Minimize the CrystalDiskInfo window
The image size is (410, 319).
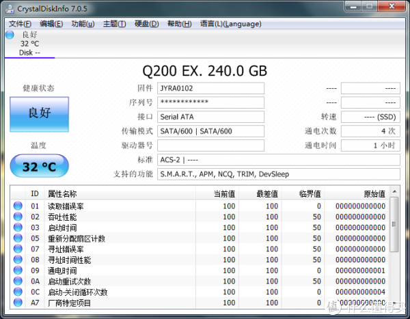pyautogui.click(x=353, y=6)
